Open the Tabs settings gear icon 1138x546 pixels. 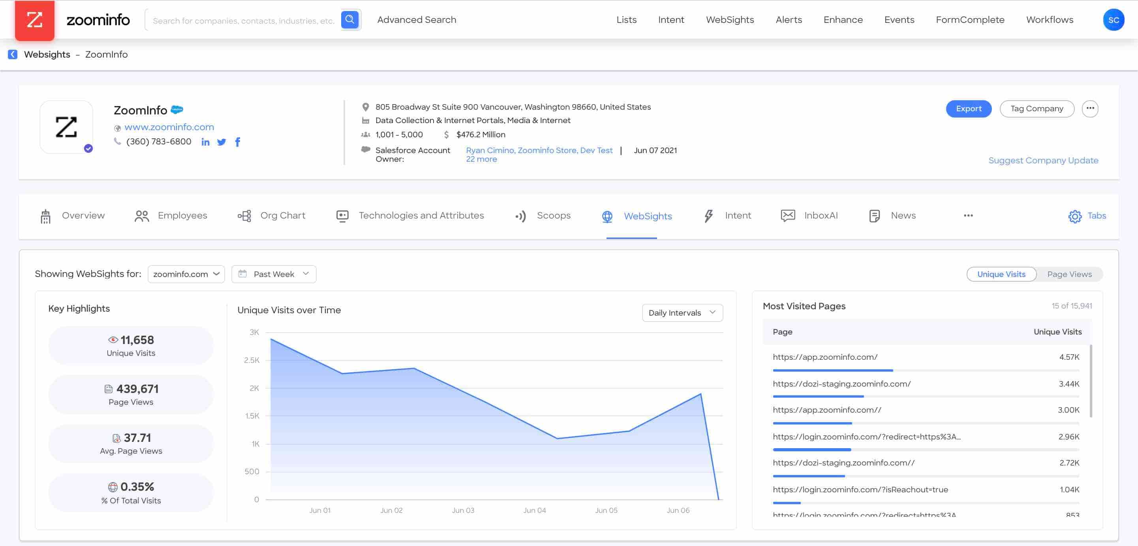coord(1074,216)
